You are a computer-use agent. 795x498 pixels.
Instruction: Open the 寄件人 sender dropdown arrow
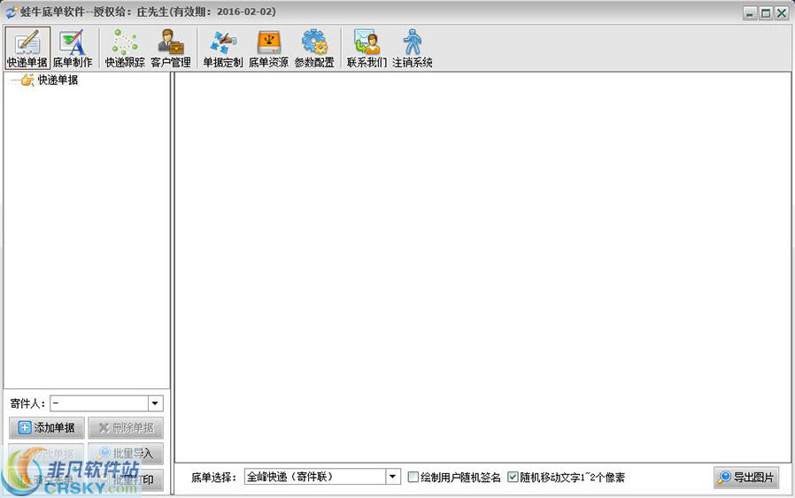point(155,403)
